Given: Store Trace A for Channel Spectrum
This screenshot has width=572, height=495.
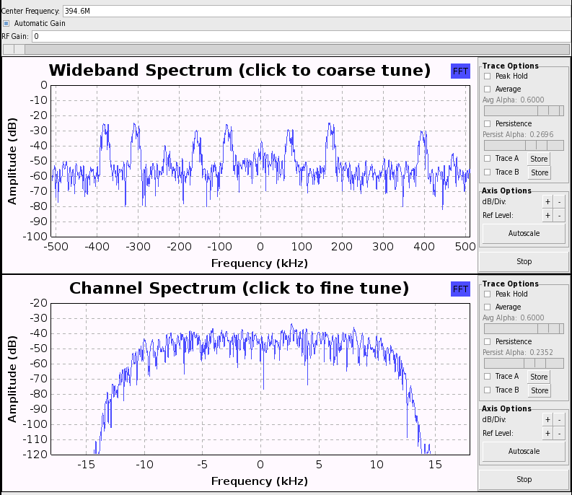Looking at the screenshot, I should [539, 377].
